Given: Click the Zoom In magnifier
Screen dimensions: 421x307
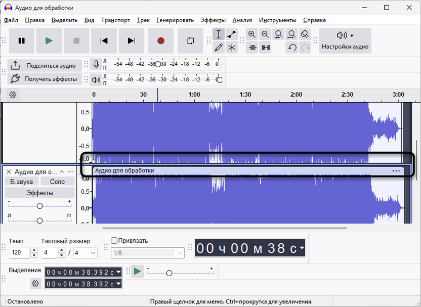Looking at the screenshot, I should [x=252, y=34].
